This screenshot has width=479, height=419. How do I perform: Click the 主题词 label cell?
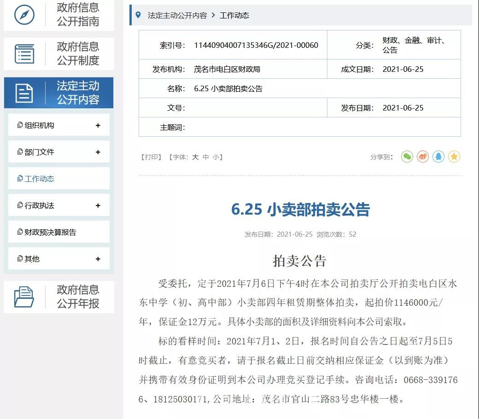(172, 127)
